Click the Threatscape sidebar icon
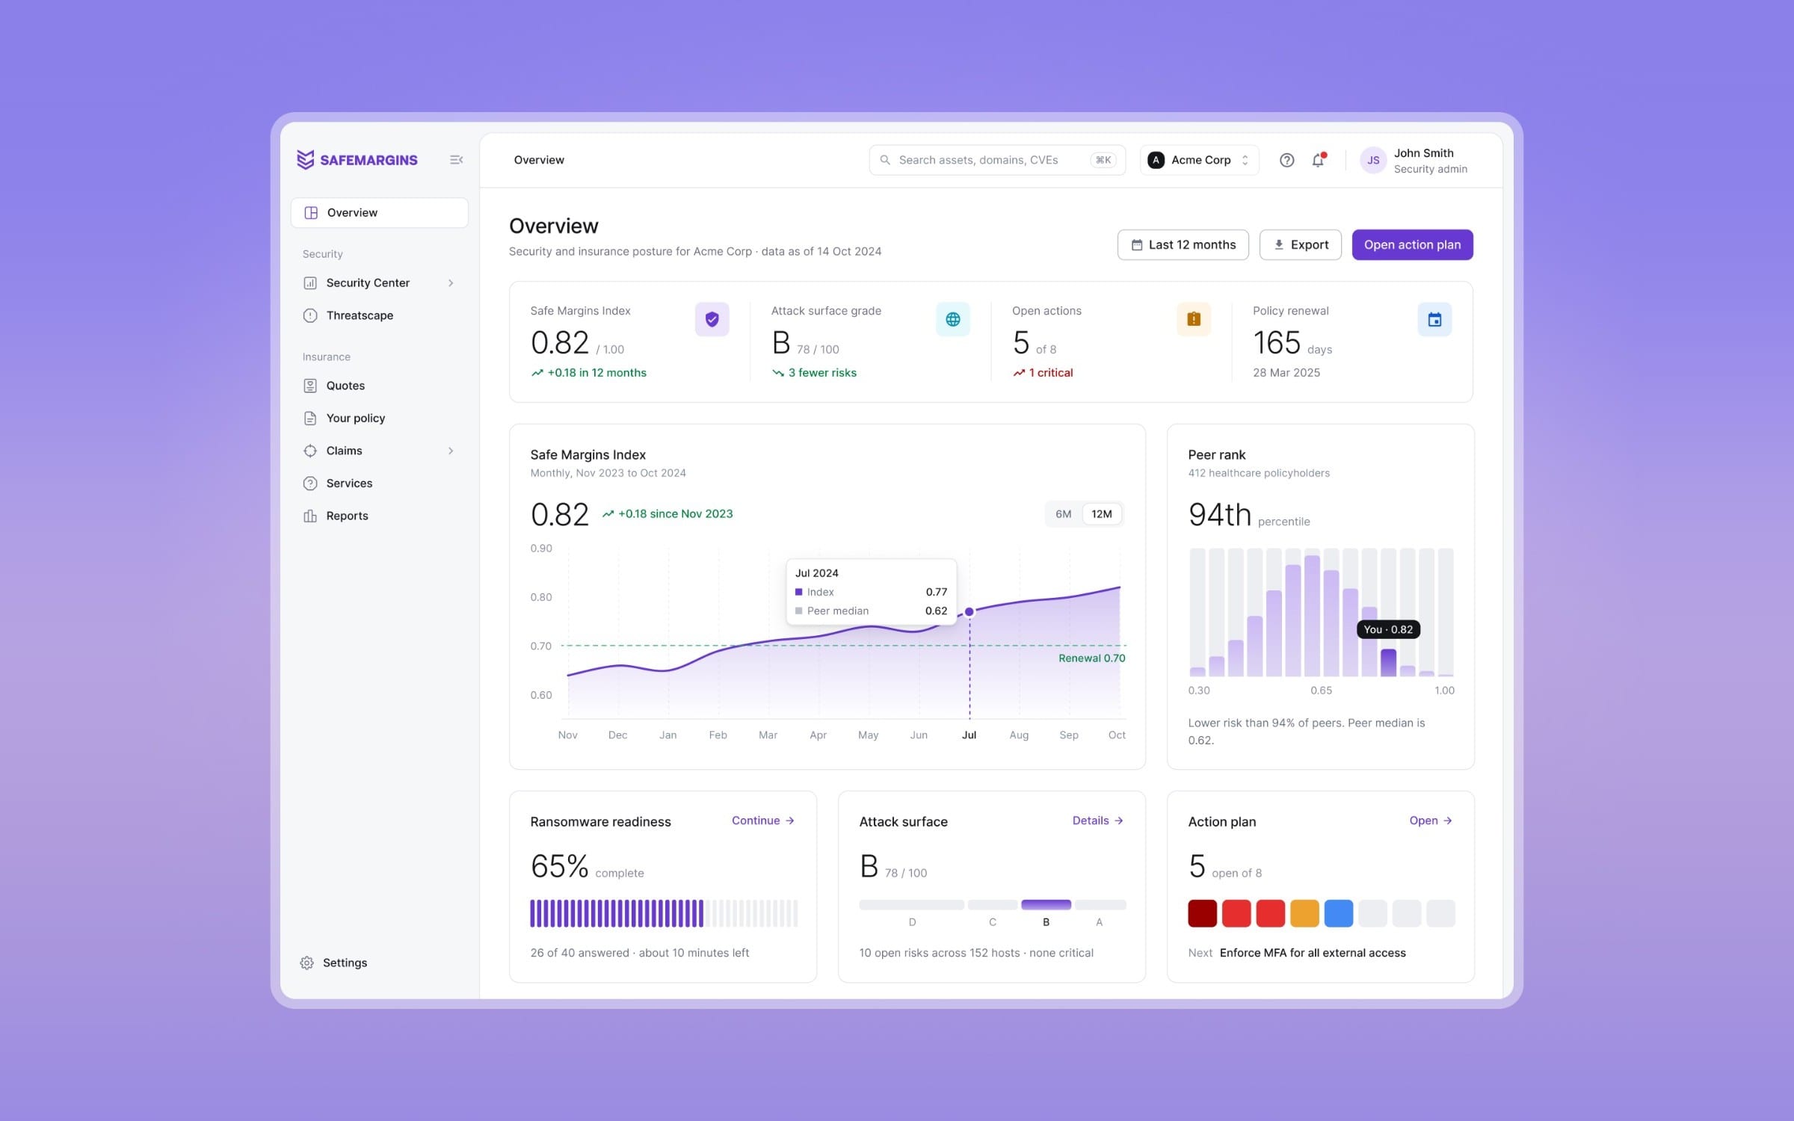Viewport: 1794px width, 1121px height. pos(310,315)
